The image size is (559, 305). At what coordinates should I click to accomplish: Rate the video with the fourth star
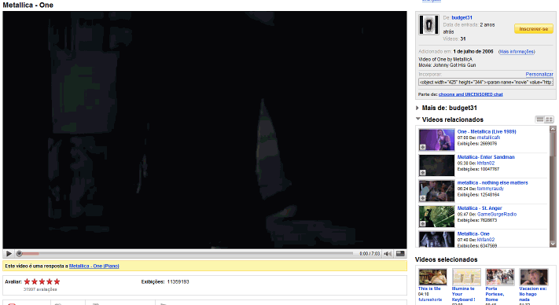[x=50, y=281]
